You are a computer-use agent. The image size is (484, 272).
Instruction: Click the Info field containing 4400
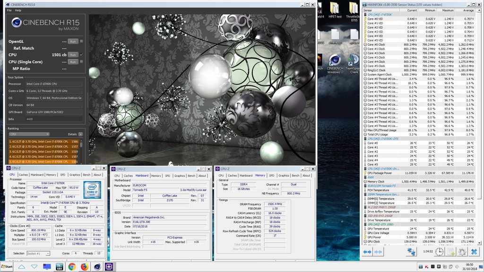54,119
